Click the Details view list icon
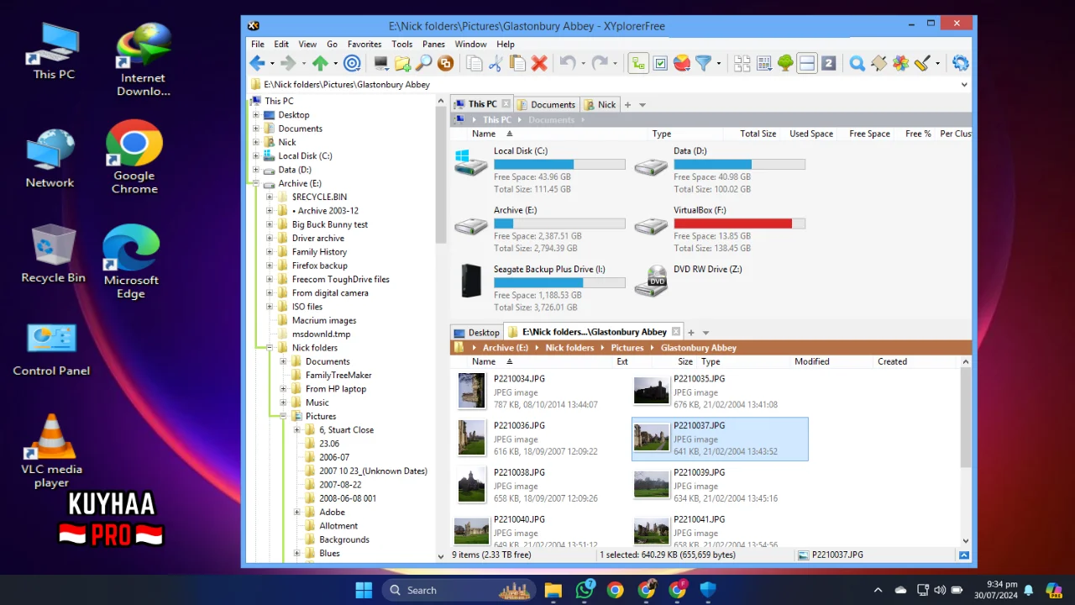The height and width of the screenshot is (605, 1075). (x=764, y=63)
